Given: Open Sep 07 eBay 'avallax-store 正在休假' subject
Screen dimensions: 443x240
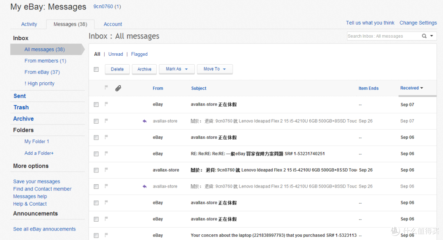Looking at the screenshot, I should pos(214,104).
